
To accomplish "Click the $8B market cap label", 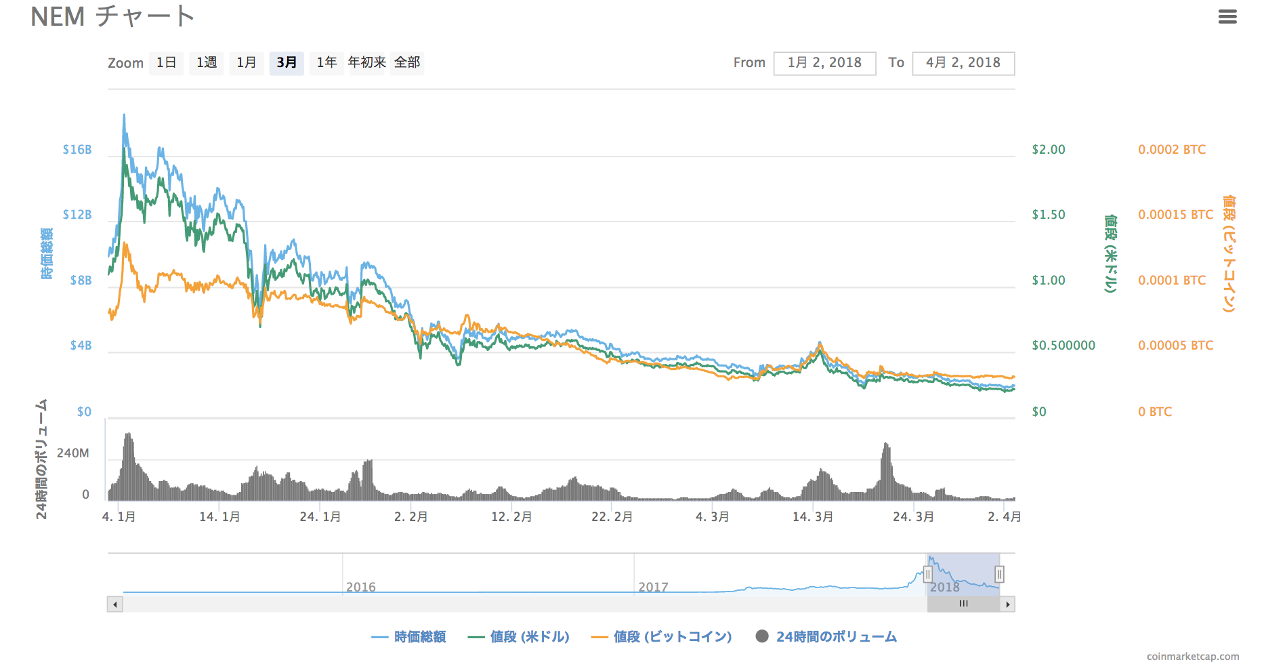I will pyautogui.click(x=81, y=281).
